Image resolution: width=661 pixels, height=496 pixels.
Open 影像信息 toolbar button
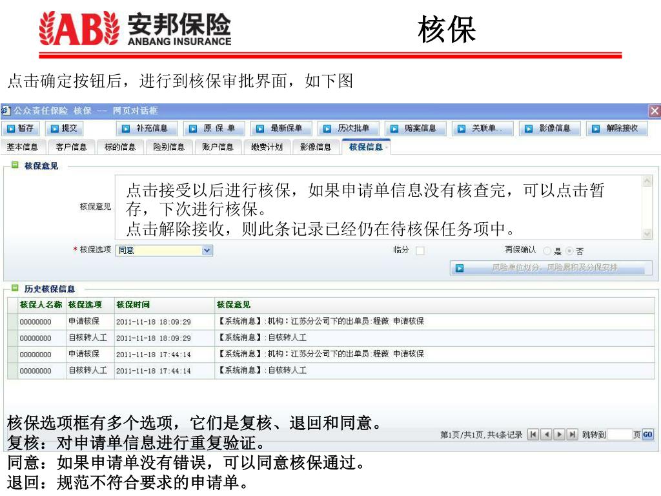[550, 129]
